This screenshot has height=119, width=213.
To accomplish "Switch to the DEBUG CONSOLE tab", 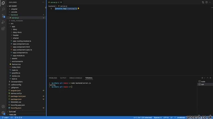I will (76, 78).
